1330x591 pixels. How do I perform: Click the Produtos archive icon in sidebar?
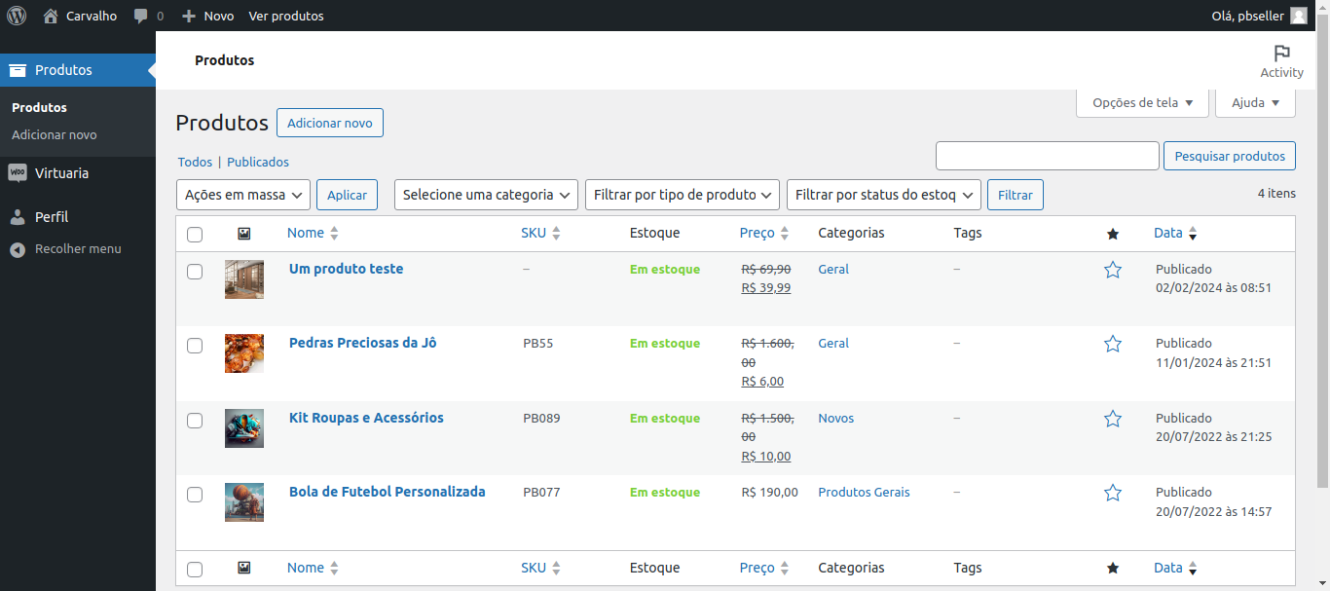[x=18, y=70]
